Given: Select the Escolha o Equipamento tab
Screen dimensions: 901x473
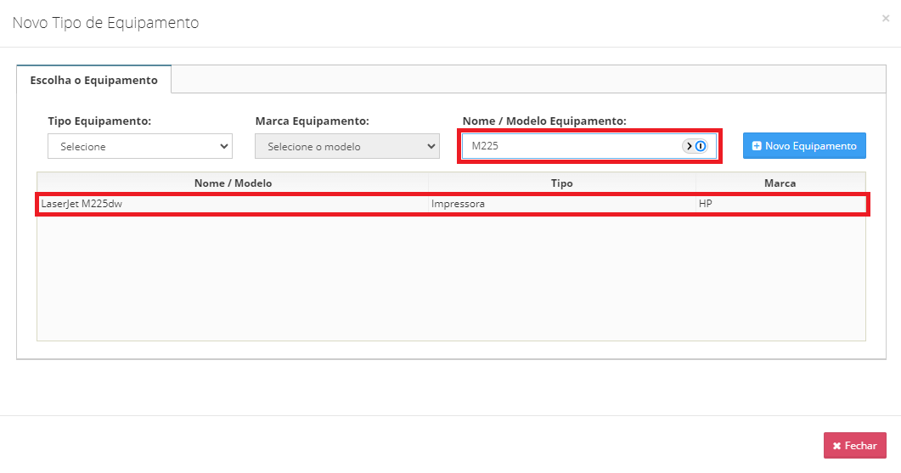Looking at the screenshot, I should (x=93, y=80).
